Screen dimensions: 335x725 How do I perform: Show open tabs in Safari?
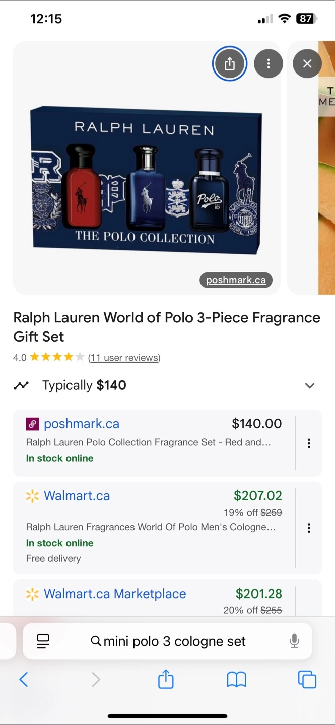pyautogui.click(x=307, y=680)
